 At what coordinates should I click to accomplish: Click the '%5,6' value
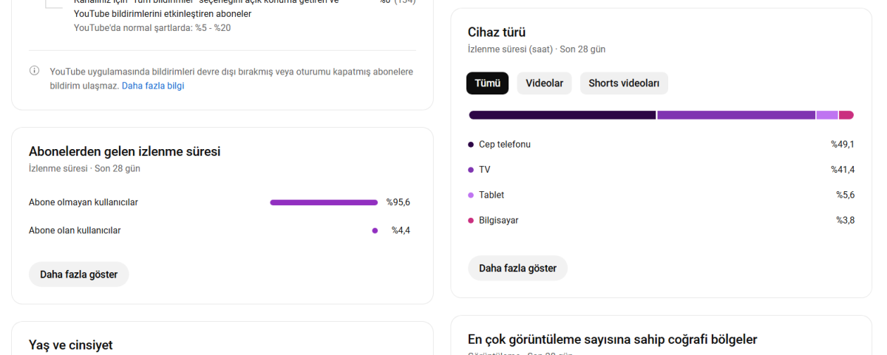[x=846, y=195]
